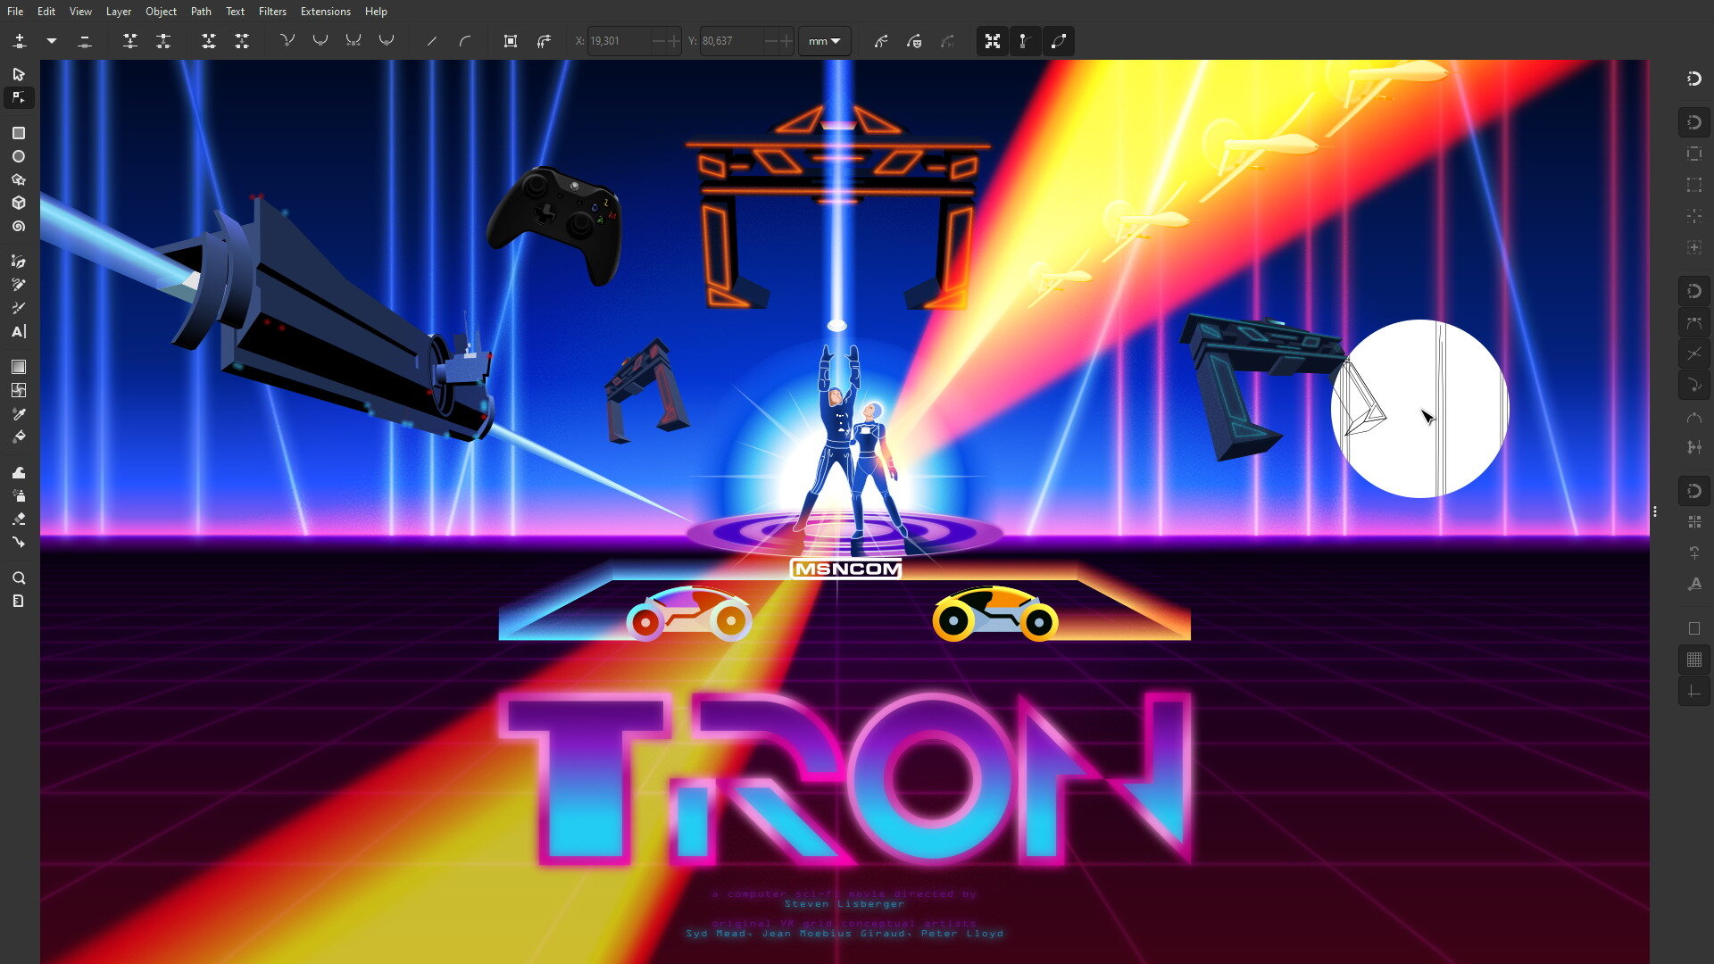
Task: Select the Eraser tool
Action: [18, 519]
